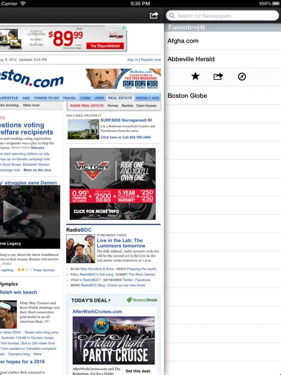Tap the Favorites(4) header
Image resolution: width=281 pixels, height=375 pixels.
coord(223,27)
